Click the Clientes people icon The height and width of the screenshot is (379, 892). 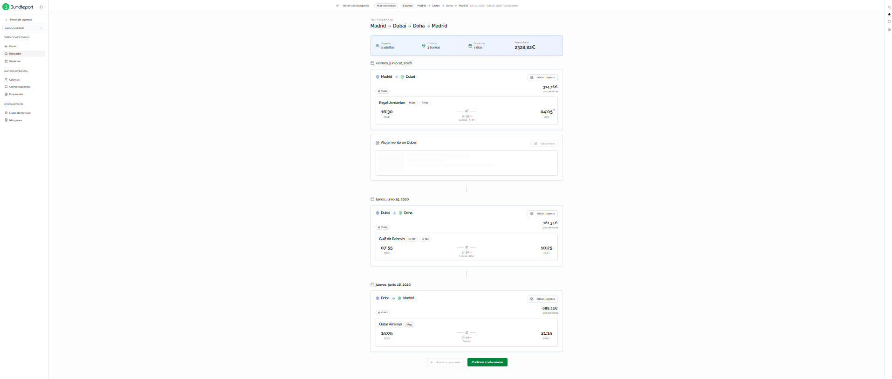tap(6, 80)
